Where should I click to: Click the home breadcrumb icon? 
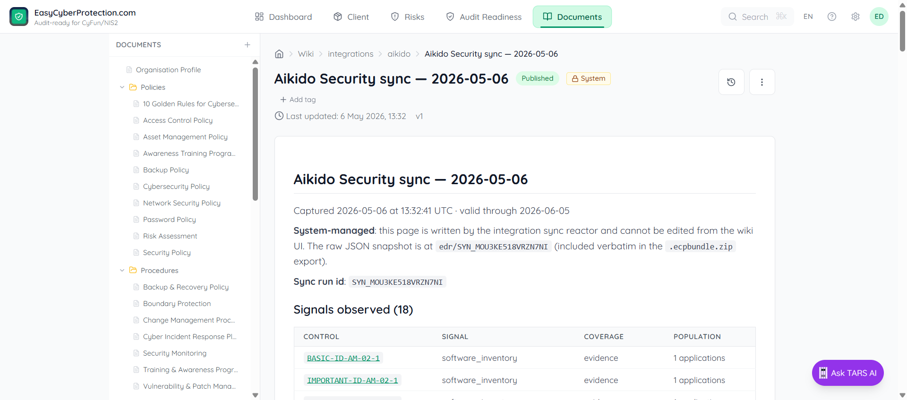point(279,54)
